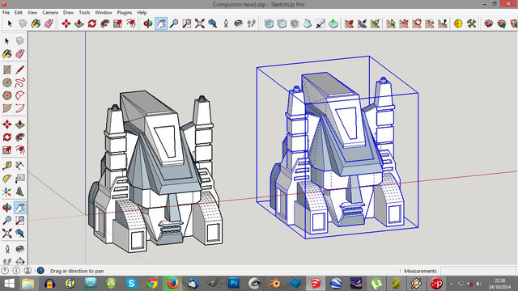Select the Freehand squiggle tool
Screen dimensions: 518x291
(x=19, y=82)
